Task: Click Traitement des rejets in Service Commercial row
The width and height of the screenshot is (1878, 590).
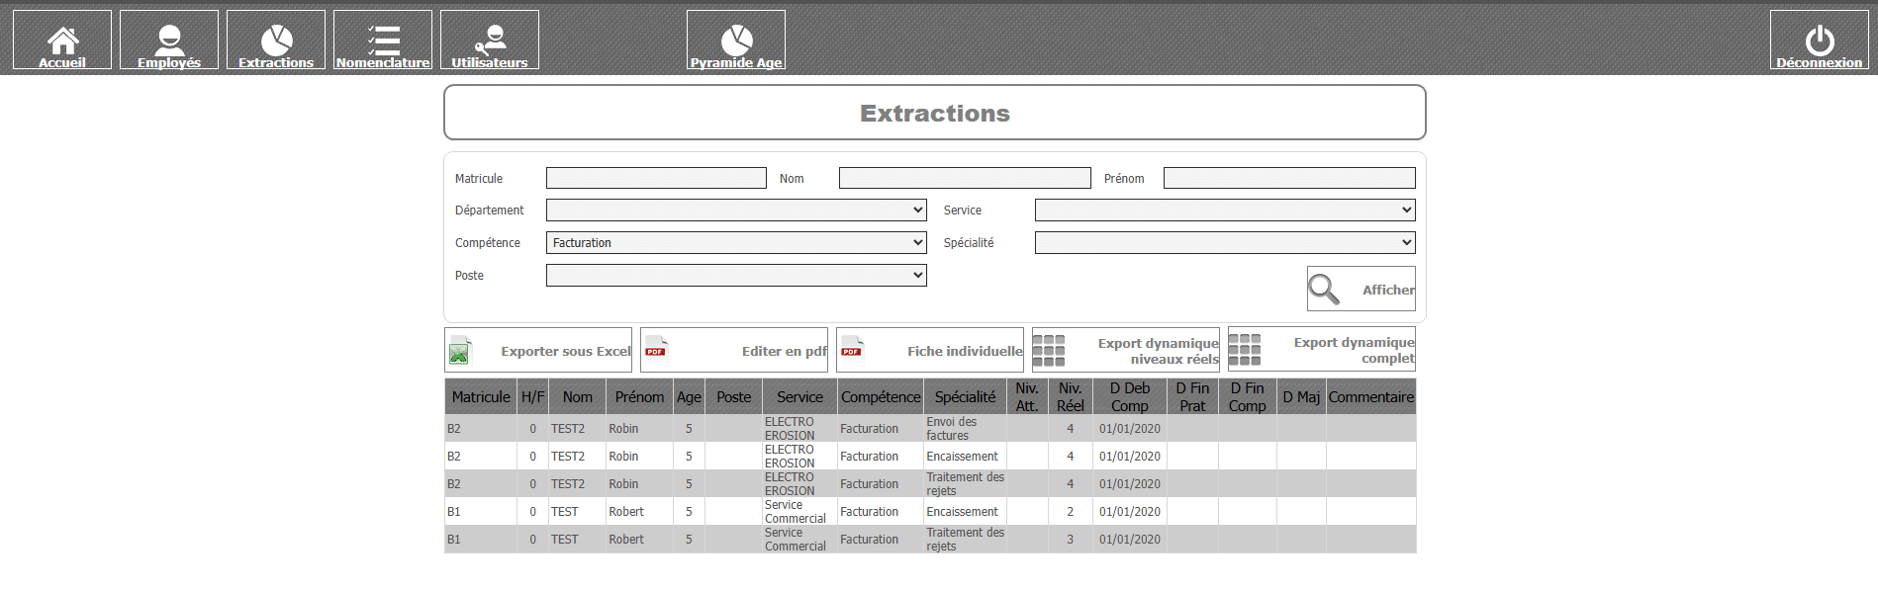Action: point(965,539)
